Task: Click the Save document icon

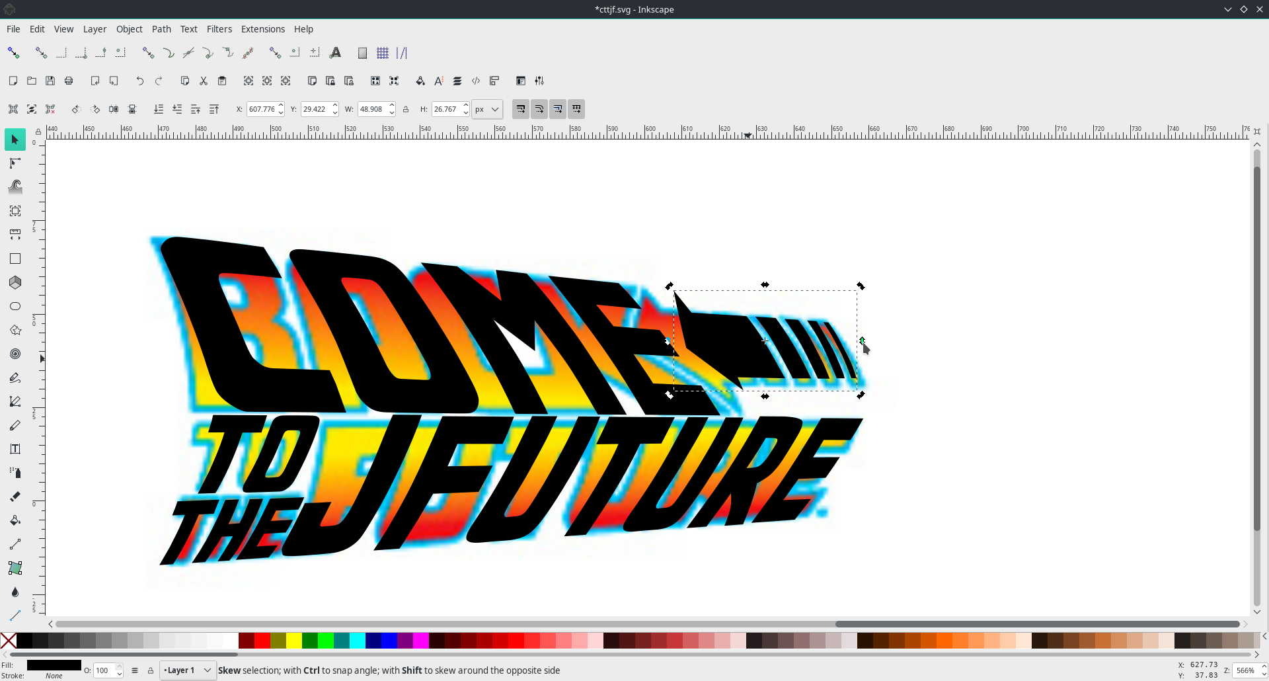Action: click(50, 81)
